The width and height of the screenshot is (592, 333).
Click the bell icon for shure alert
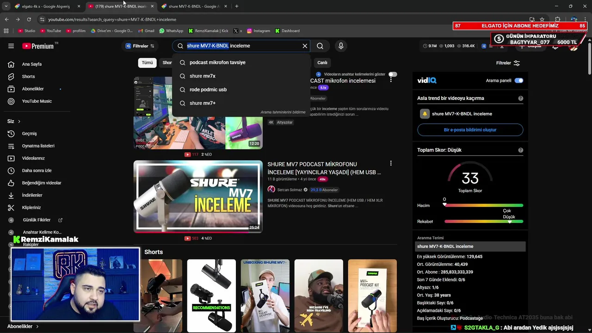click(x=425, y=114)
